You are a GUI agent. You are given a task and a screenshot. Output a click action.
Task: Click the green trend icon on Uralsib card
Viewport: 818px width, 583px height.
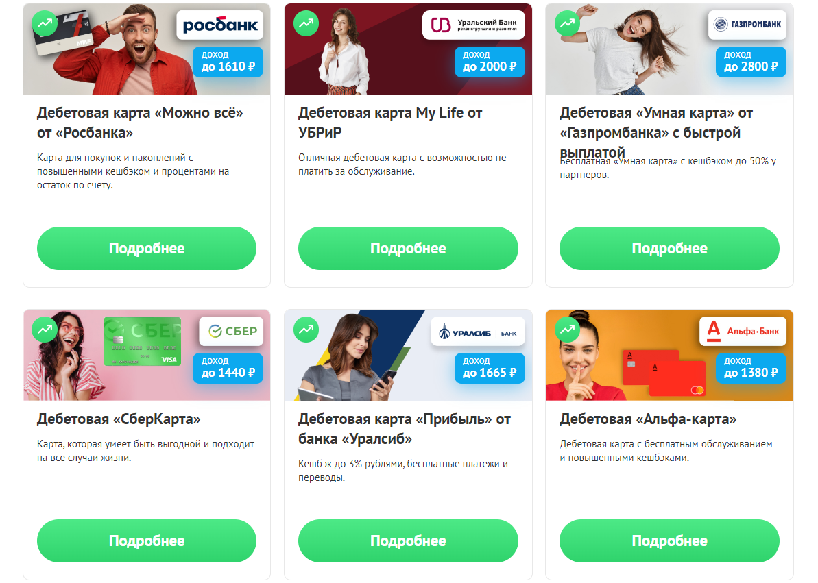(x=306, y=330)
